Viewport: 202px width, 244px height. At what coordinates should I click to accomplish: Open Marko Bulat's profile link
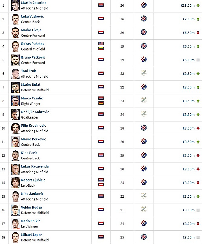[31, 85]
